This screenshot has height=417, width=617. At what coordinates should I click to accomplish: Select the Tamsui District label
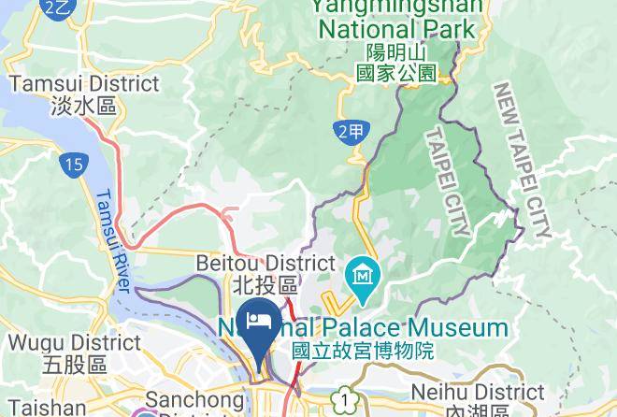(x=84, y=94)
